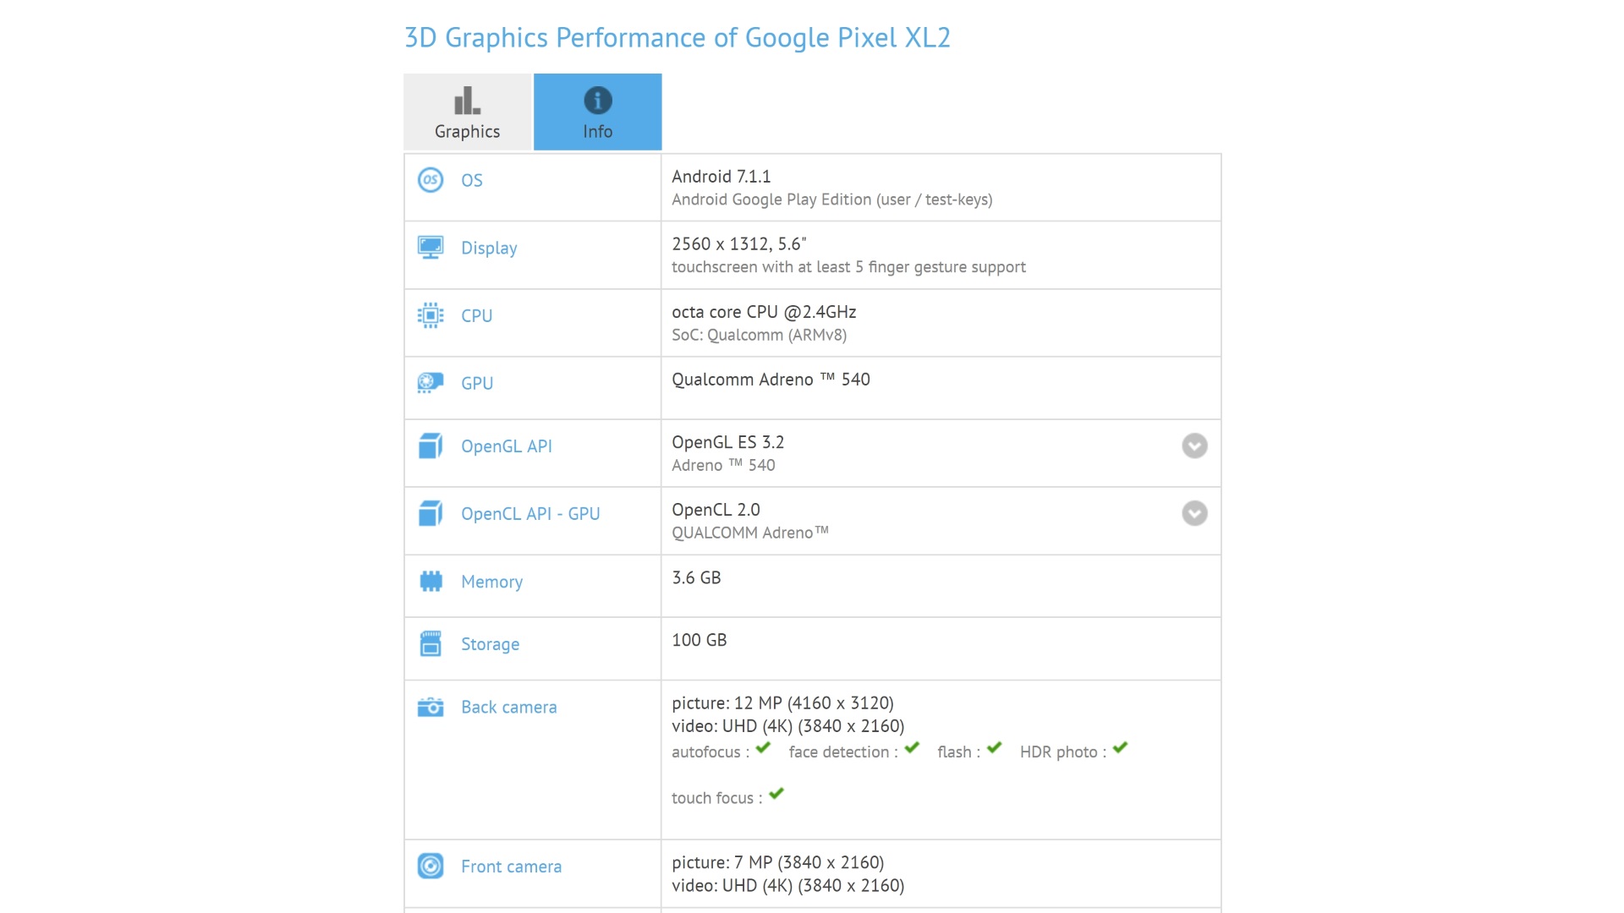
Task: Click the Back camera icon
Action: point(431,707)
